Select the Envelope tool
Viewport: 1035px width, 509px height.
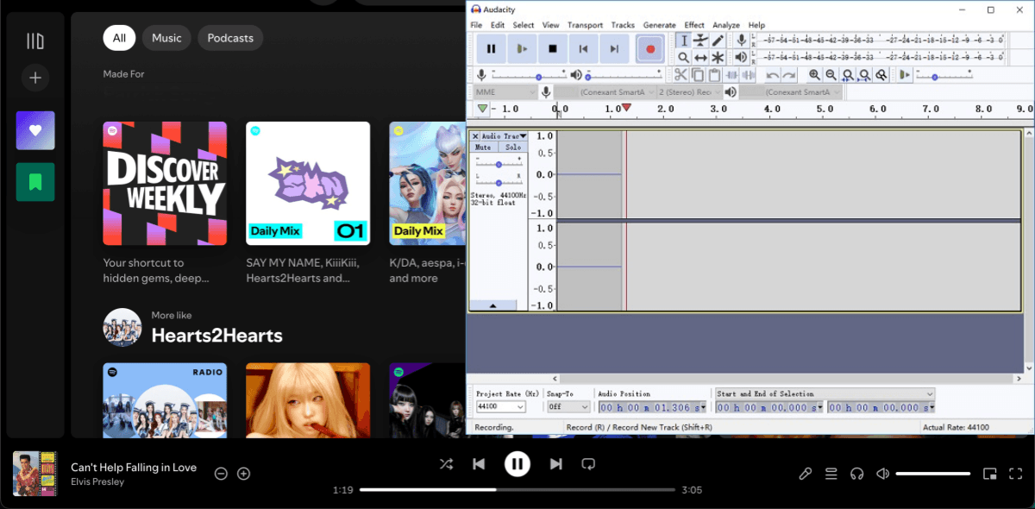point(700,41)
